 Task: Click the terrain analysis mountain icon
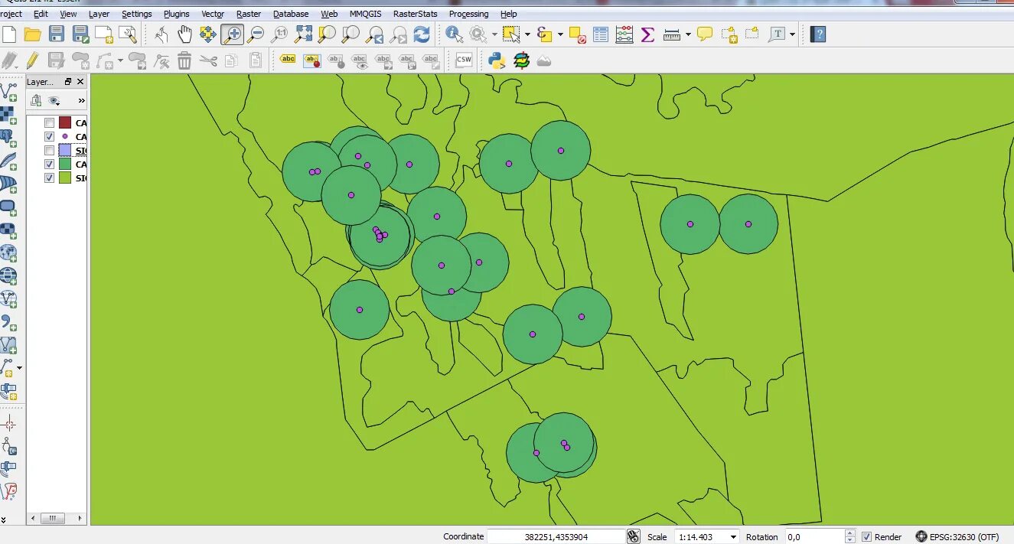click(544, 60)
